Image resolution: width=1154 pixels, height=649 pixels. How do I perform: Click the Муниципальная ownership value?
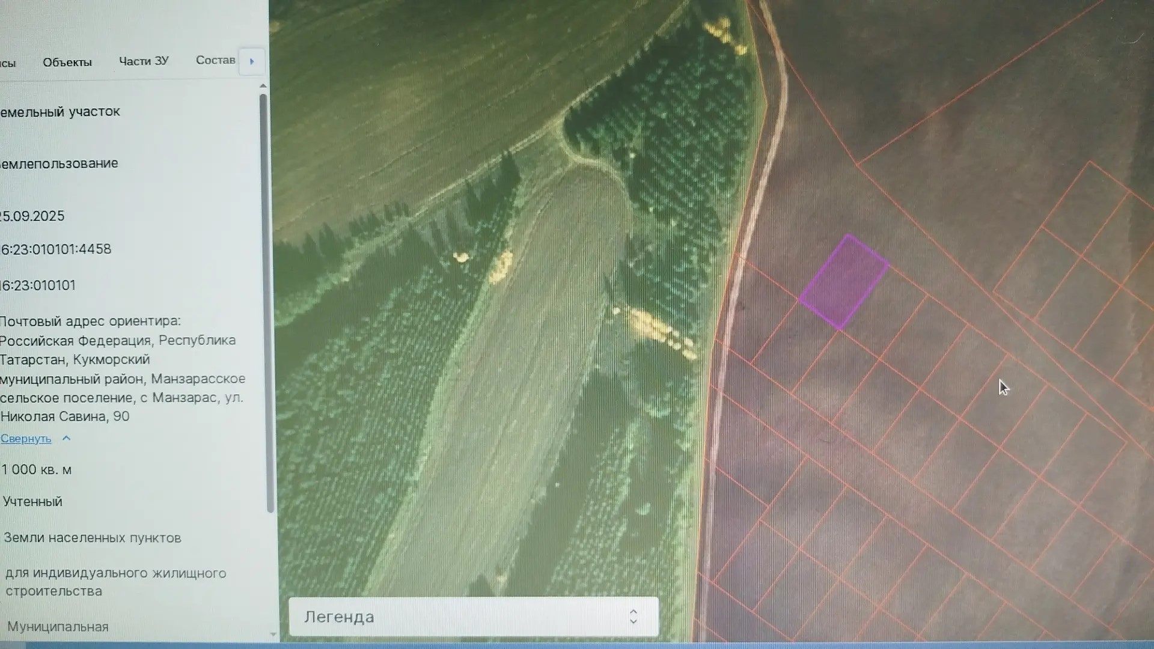(x=58, y=627)
